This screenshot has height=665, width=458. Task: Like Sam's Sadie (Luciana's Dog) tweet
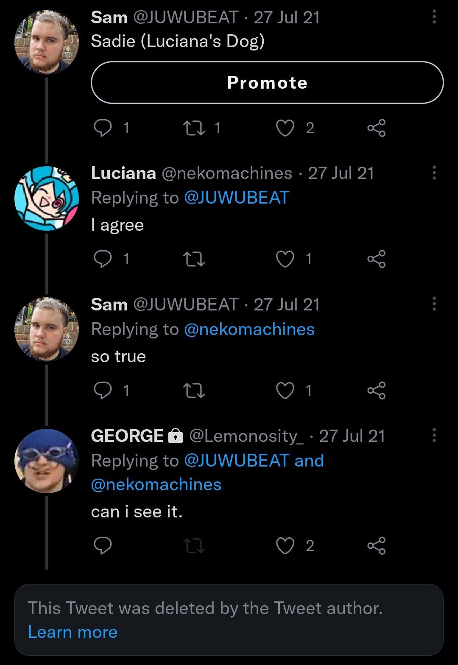click(x=285, y=128)
